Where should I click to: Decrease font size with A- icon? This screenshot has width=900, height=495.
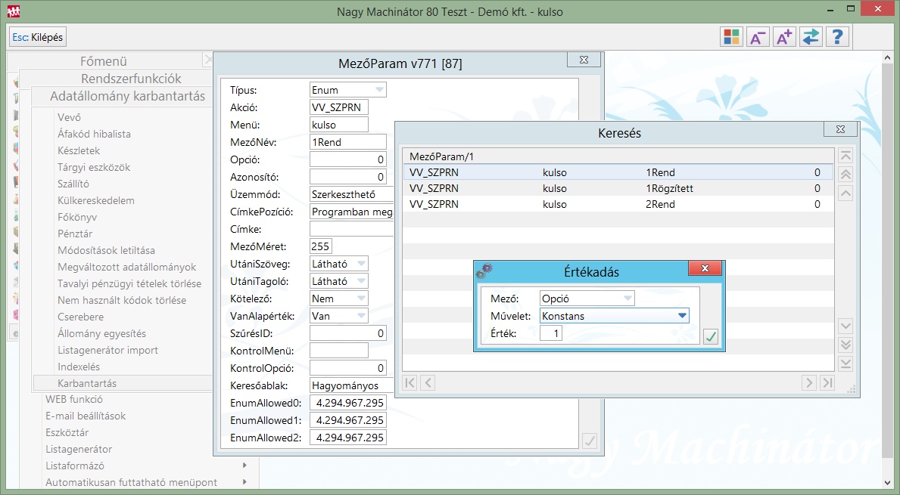(757, 37)
